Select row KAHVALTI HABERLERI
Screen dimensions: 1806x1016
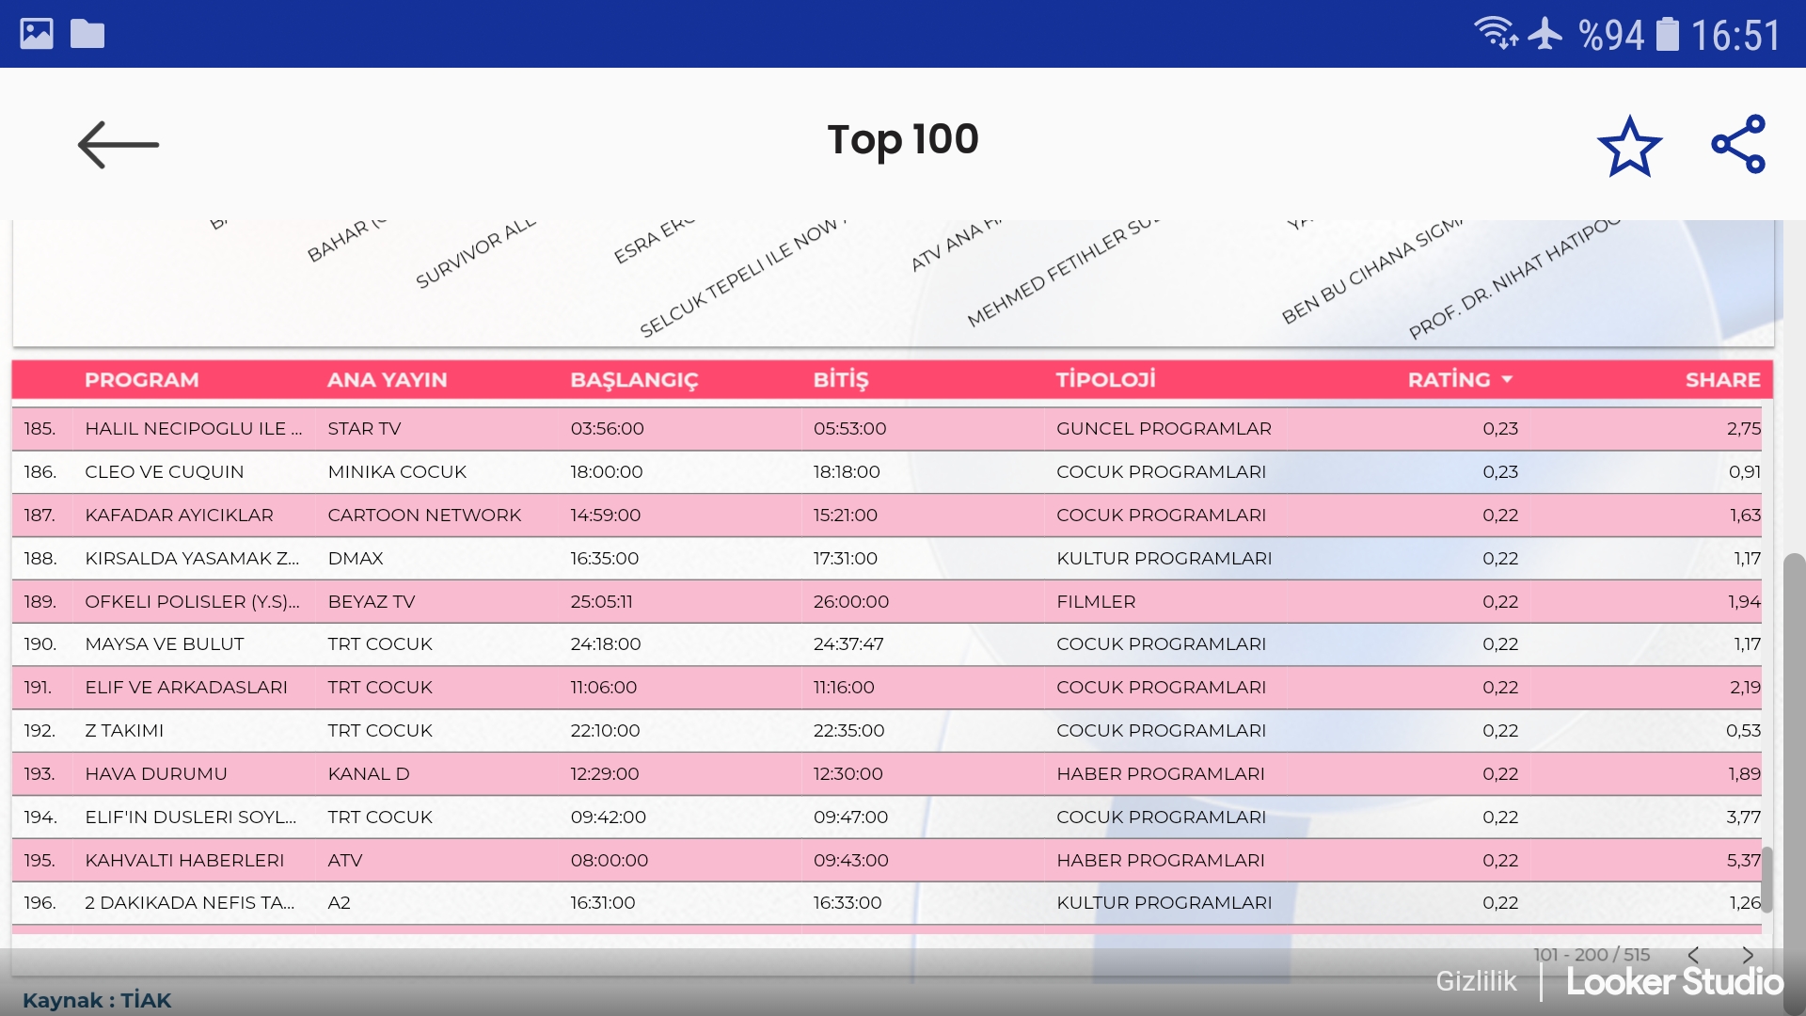(886, 860)
